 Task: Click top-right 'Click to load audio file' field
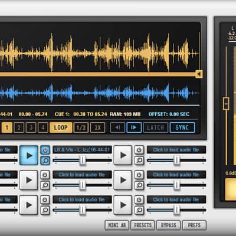click(x=176, y=150)
